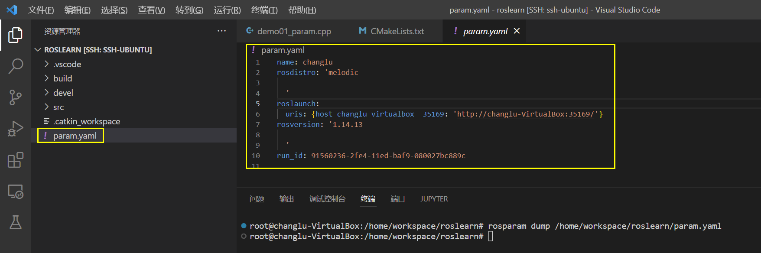Open the 选择(S) menu
Viewport: 761px width, 253px height.
pyautogui.click(x=114, y=10)
